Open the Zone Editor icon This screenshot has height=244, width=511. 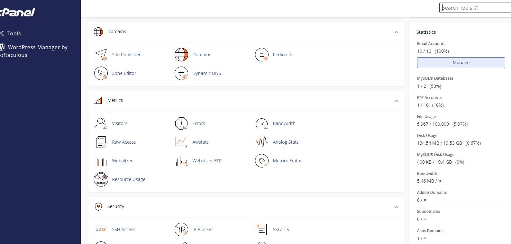click(101, 73)
